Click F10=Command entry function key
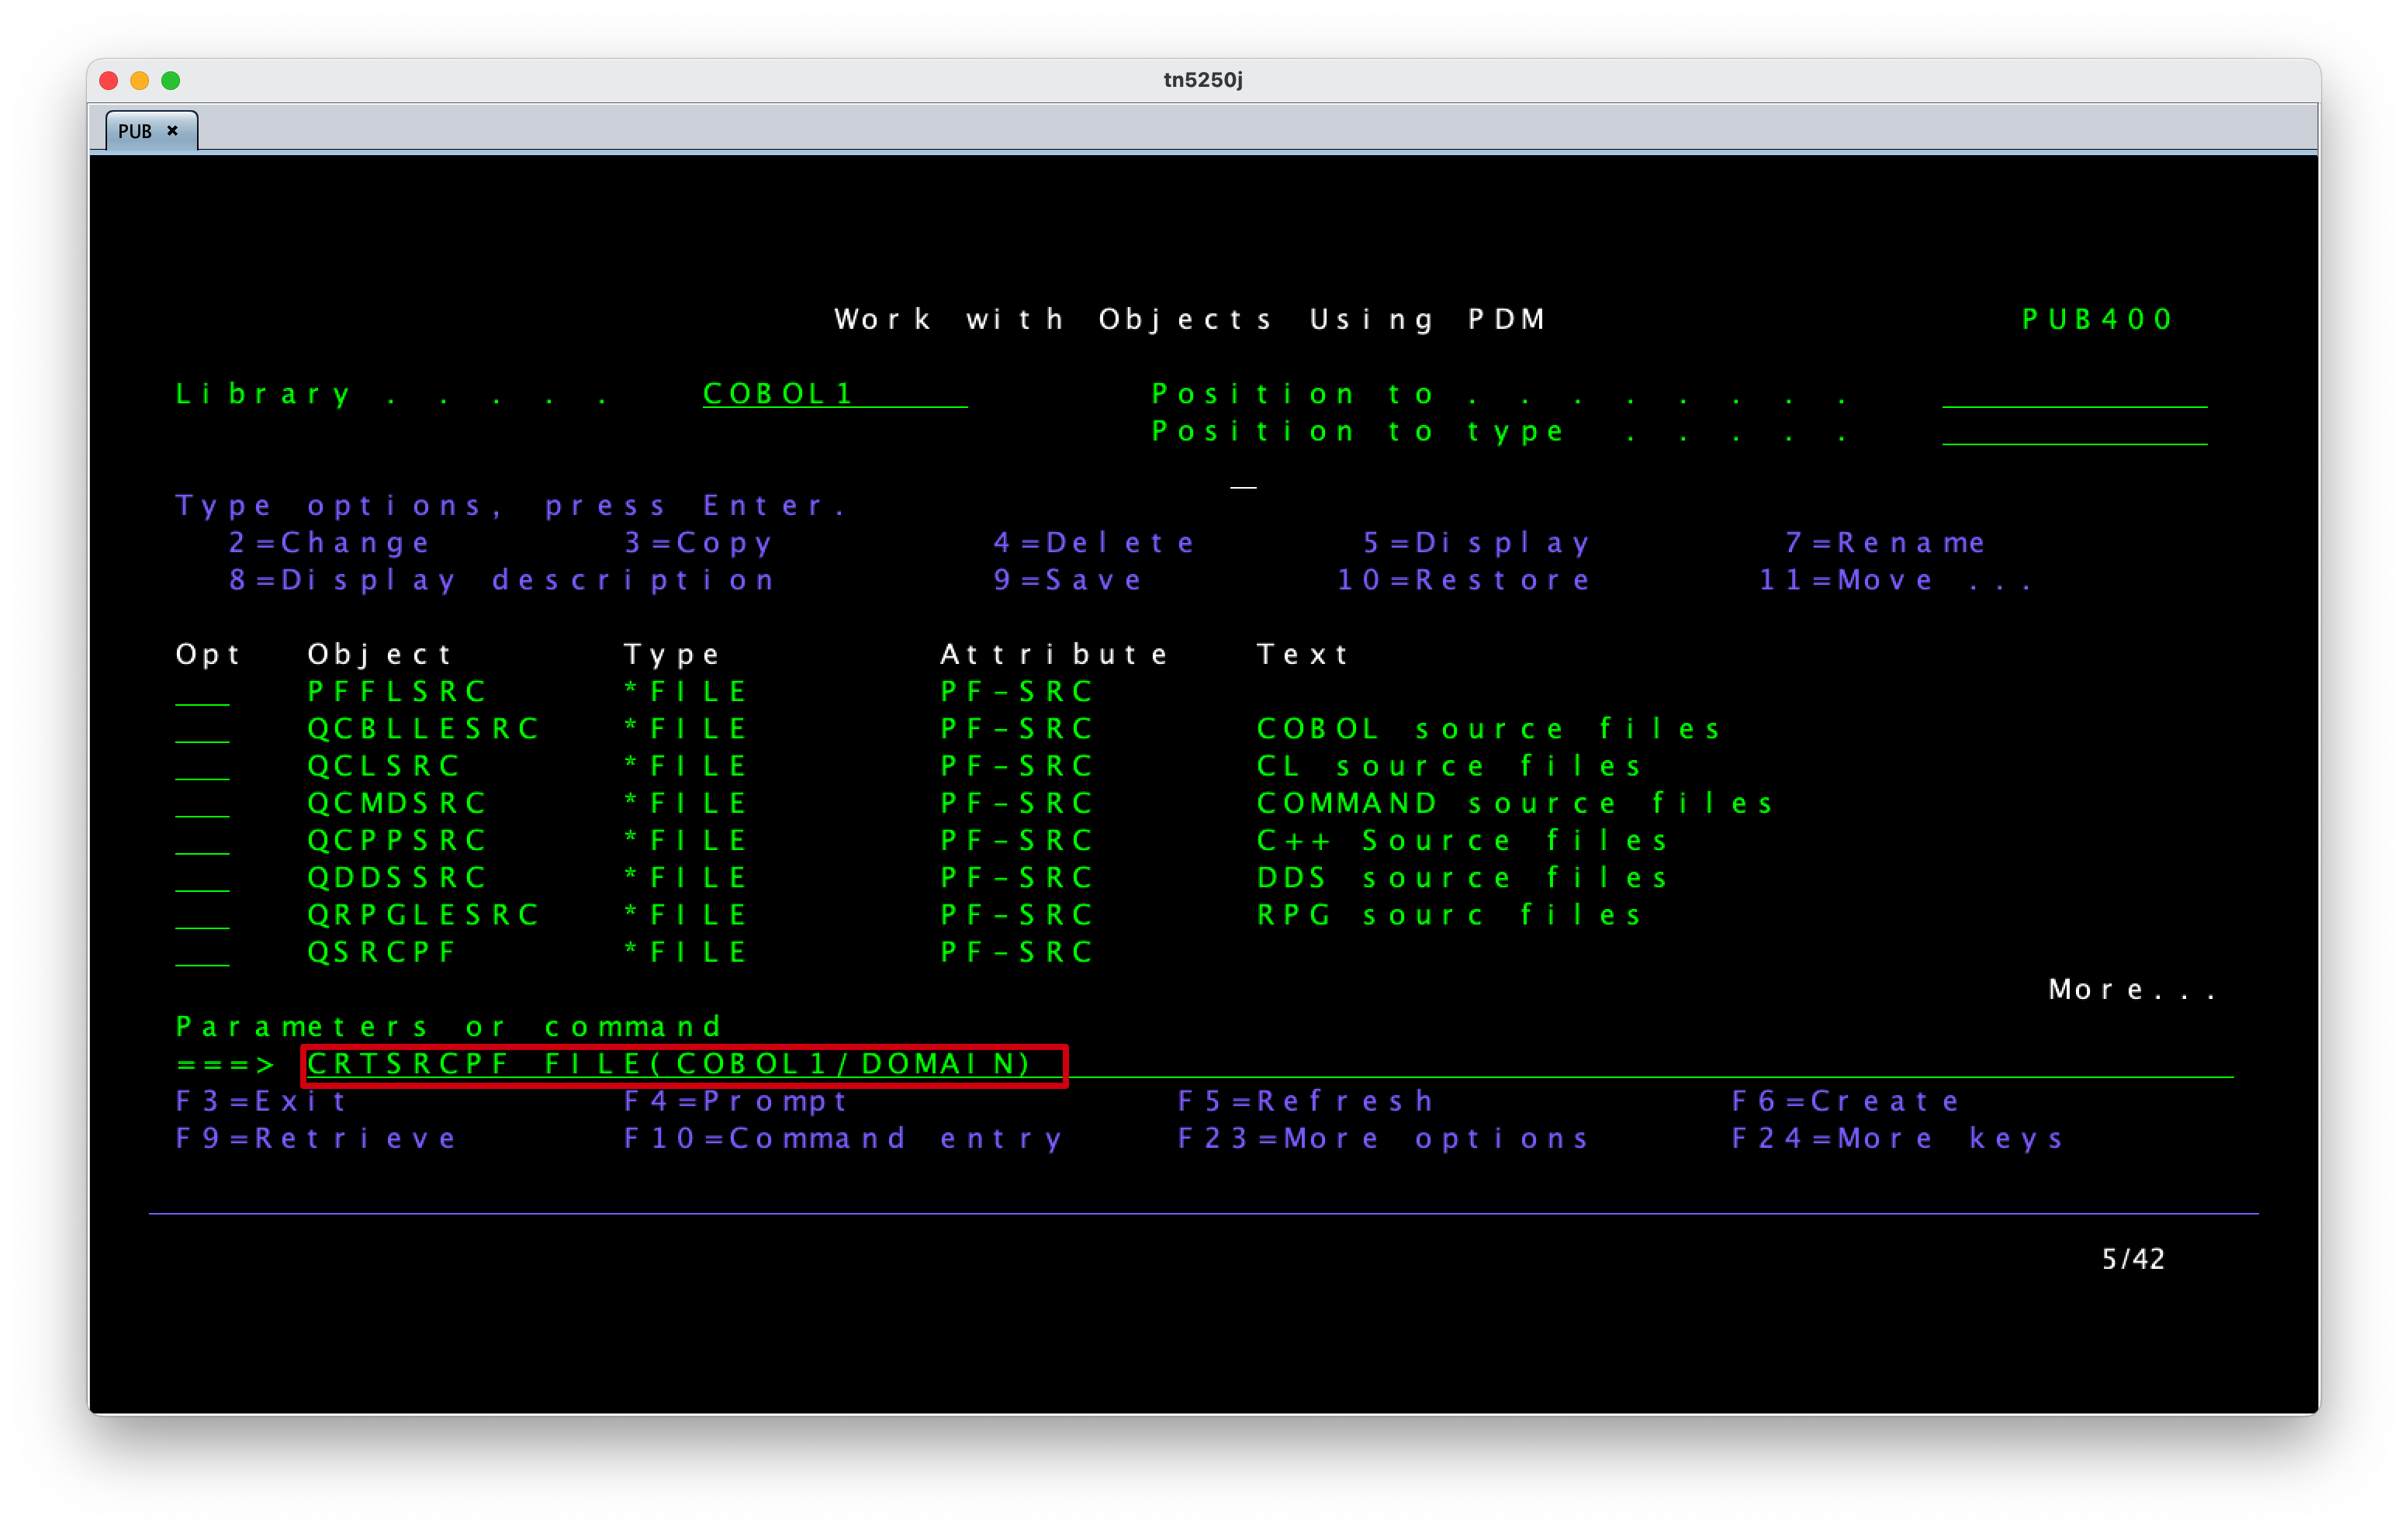2408x1531 pixels. click(x=843, y=1138)
